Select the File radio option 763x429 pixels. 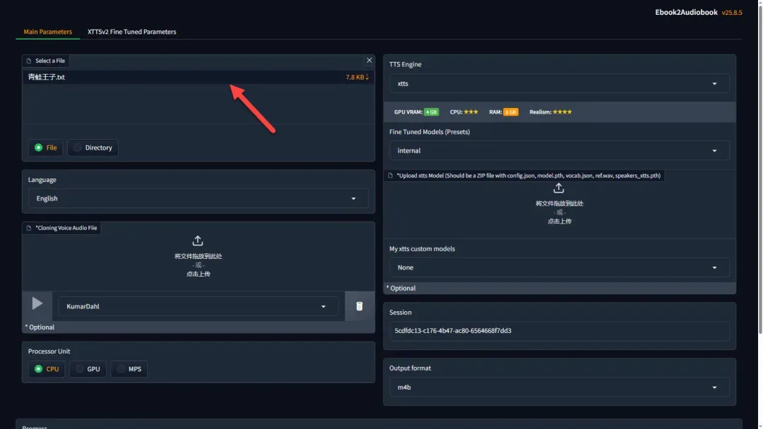(46, 147)
